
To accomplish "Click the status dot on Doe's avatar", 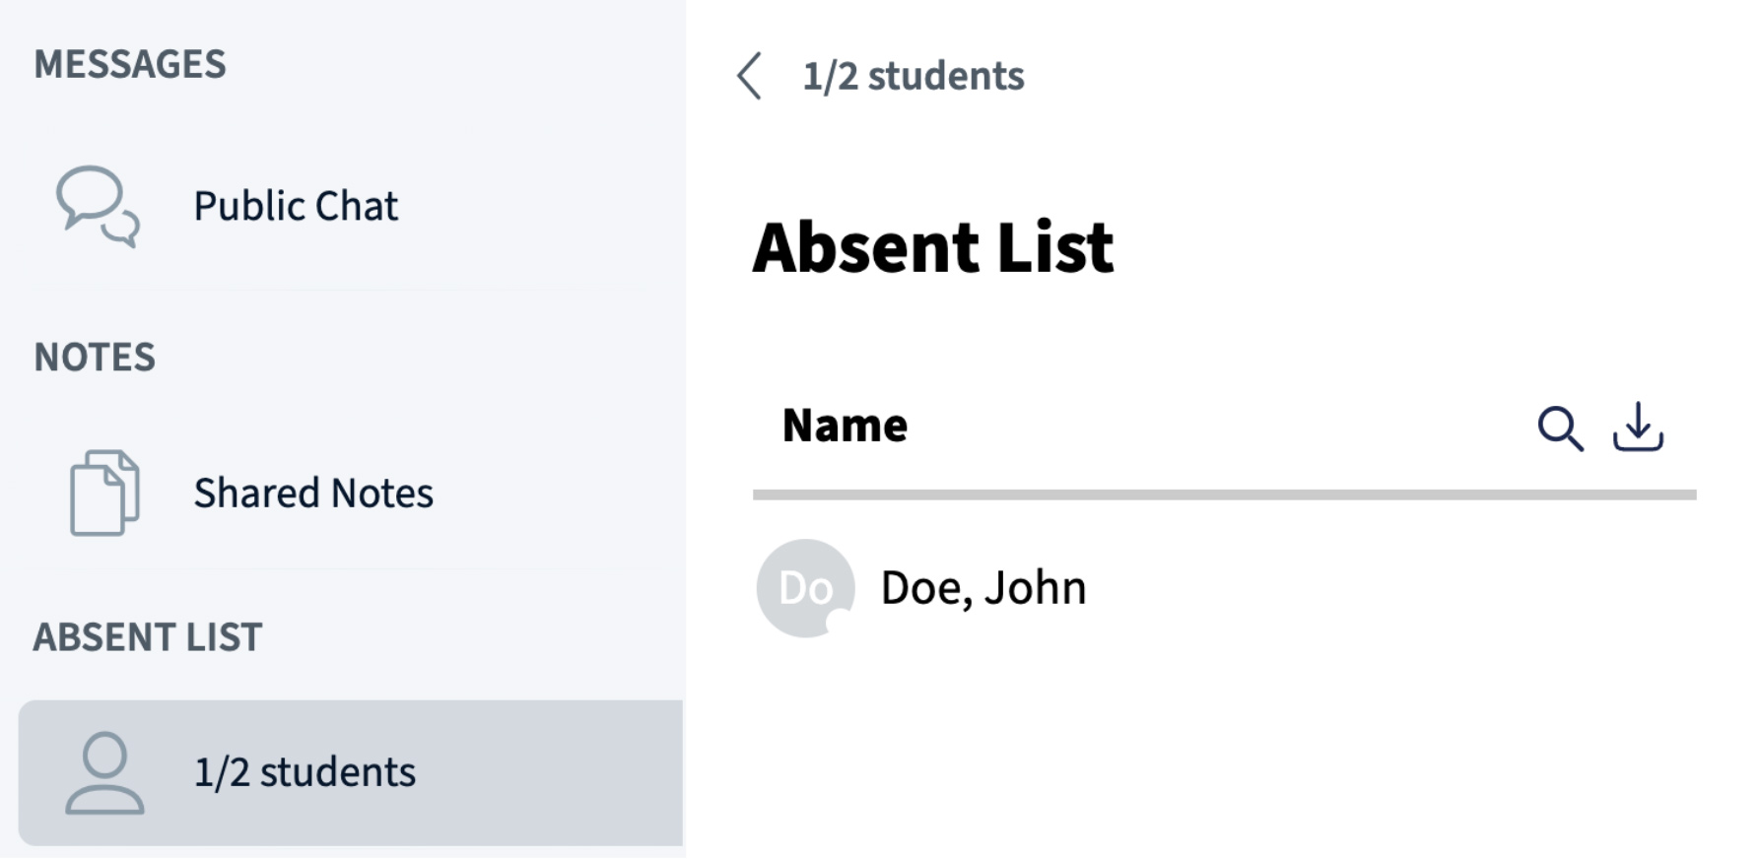I will coord(839,622).
